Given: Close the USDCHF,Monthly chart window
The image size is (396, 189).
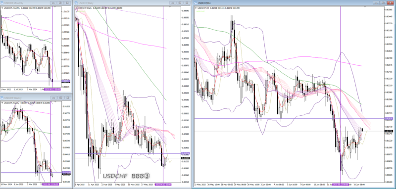Looking at the screenshot, I should point(67,3).
